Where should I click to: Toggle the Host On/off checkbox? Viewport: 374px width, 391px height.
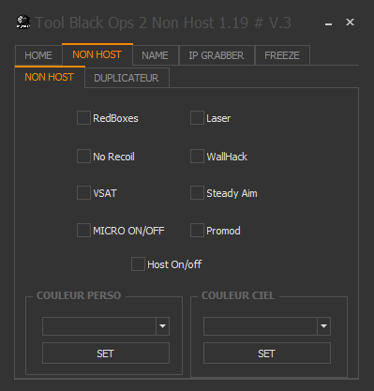coord(138,264)
